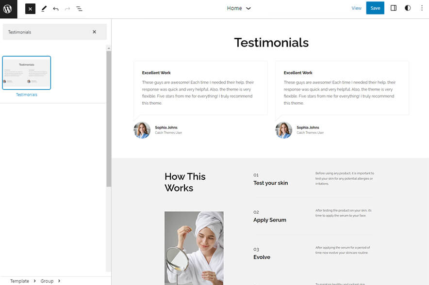This screenshot has width=429, height=285.
Task: Click the Redo arrow icon
Action: click(67, 8)
